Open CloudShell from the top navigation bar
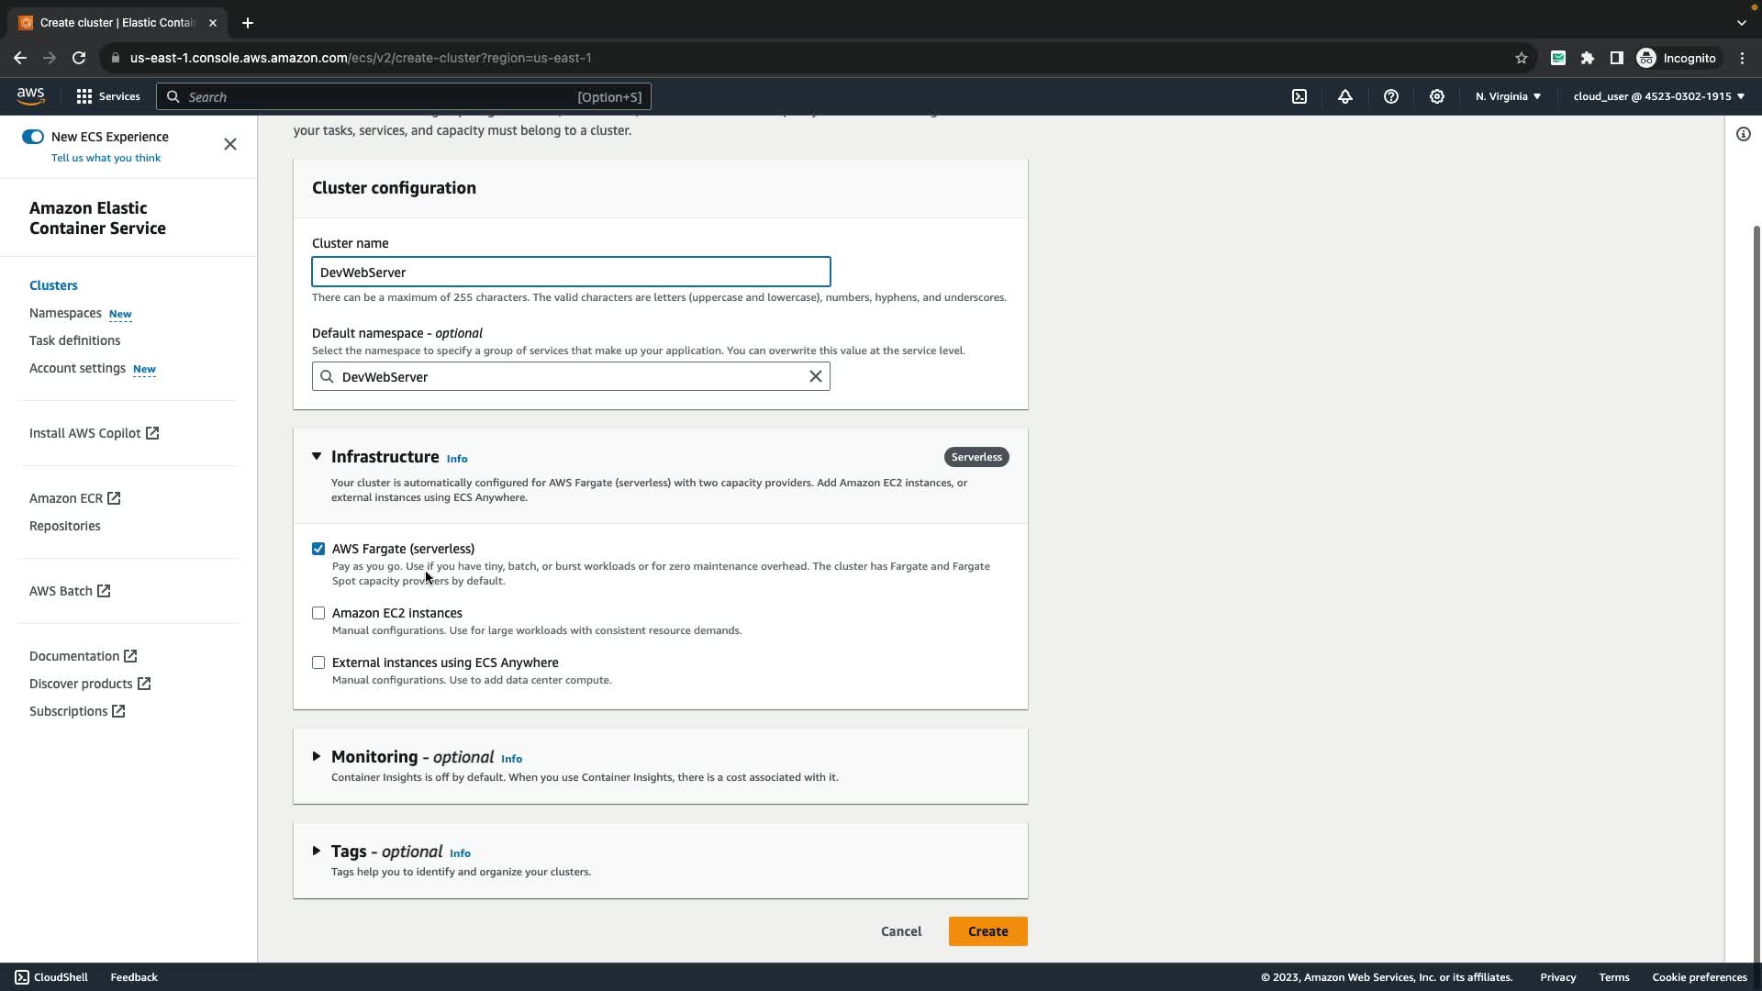The height and width of the screenshot is (991, 1762). [x=1299, y=96]
